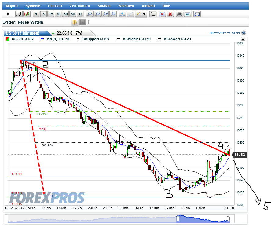Open the drawing tool dropdown arrow
The width and height of the screenshot is (271, 227).
(x=144, y=14)
